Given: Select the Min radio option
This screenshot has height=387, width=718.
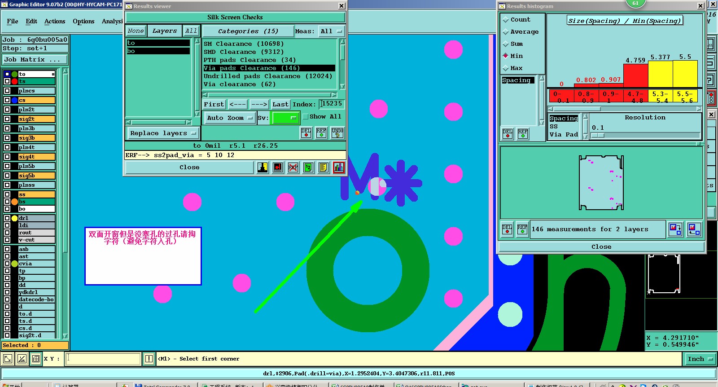Looking at the screenshot, I should [506, 56].
